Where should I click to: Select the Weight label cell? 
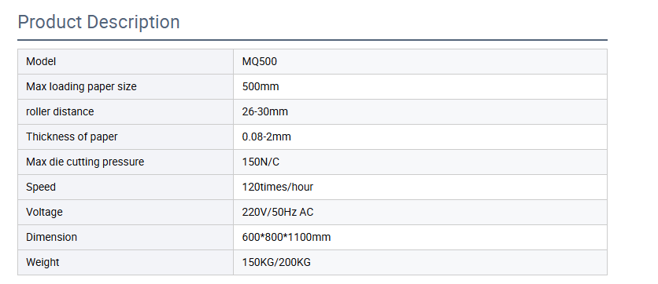tap(125, 263)
